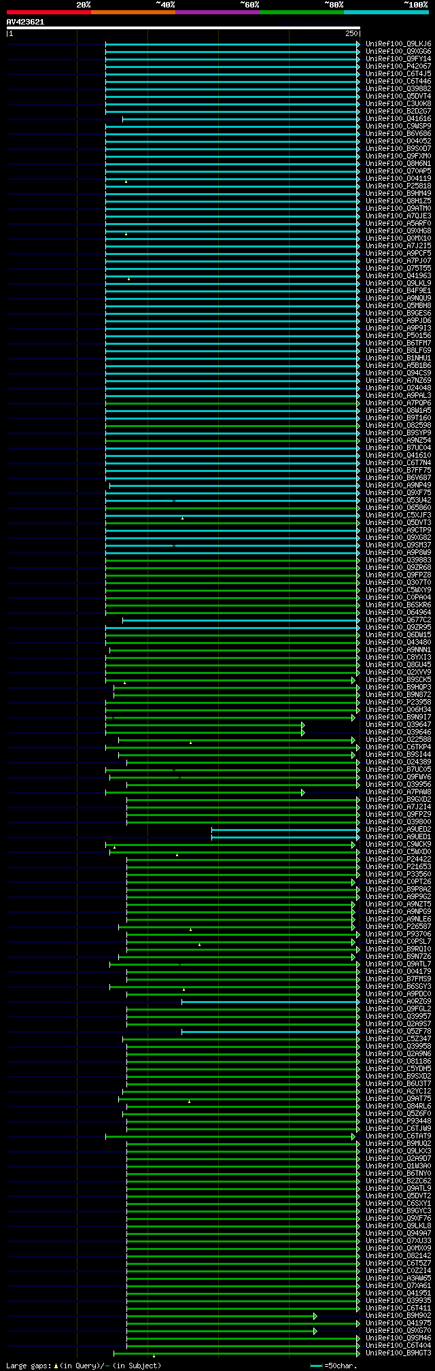Select hit label UniRef100_Q307T0
Screen dimensions: 435x1371
click(x=398, y=582)
